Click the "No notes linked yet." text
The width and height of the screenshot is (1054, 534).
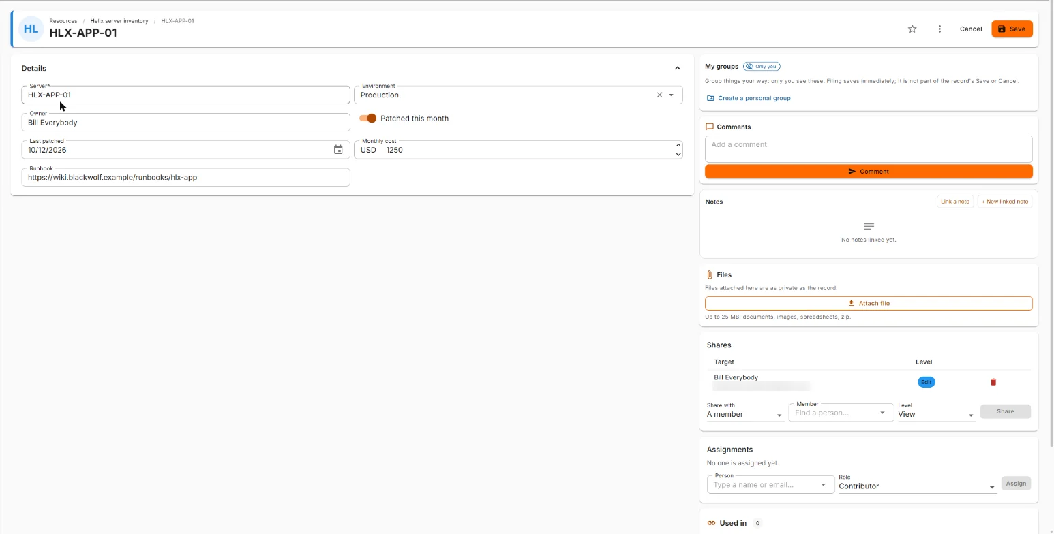coord(869,240)
